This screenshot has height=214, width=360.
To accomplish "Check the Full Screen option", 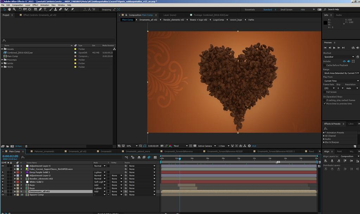I will click(324, 92).
